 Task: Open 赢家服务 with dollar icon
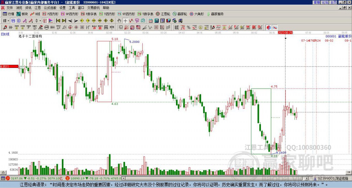[215, 14]
